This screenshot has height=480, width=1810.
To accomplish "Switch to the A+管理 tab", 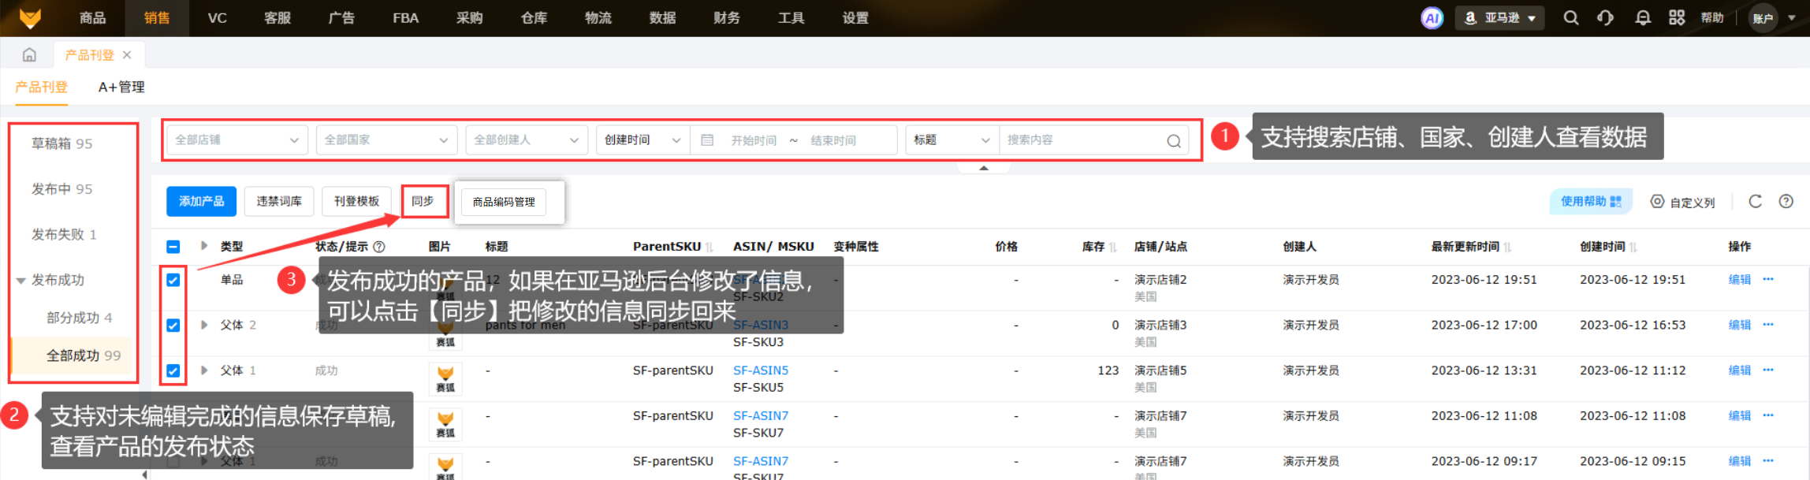I will pos(121,87).
